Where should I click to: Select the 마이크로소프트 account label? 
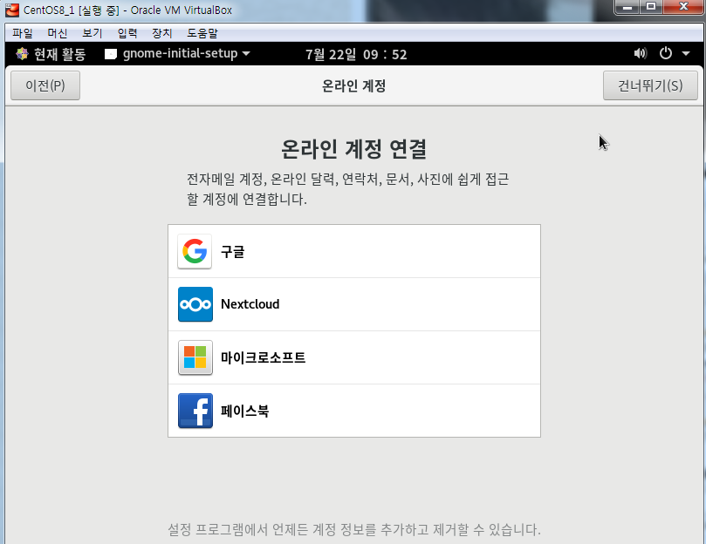click(263, 357)
